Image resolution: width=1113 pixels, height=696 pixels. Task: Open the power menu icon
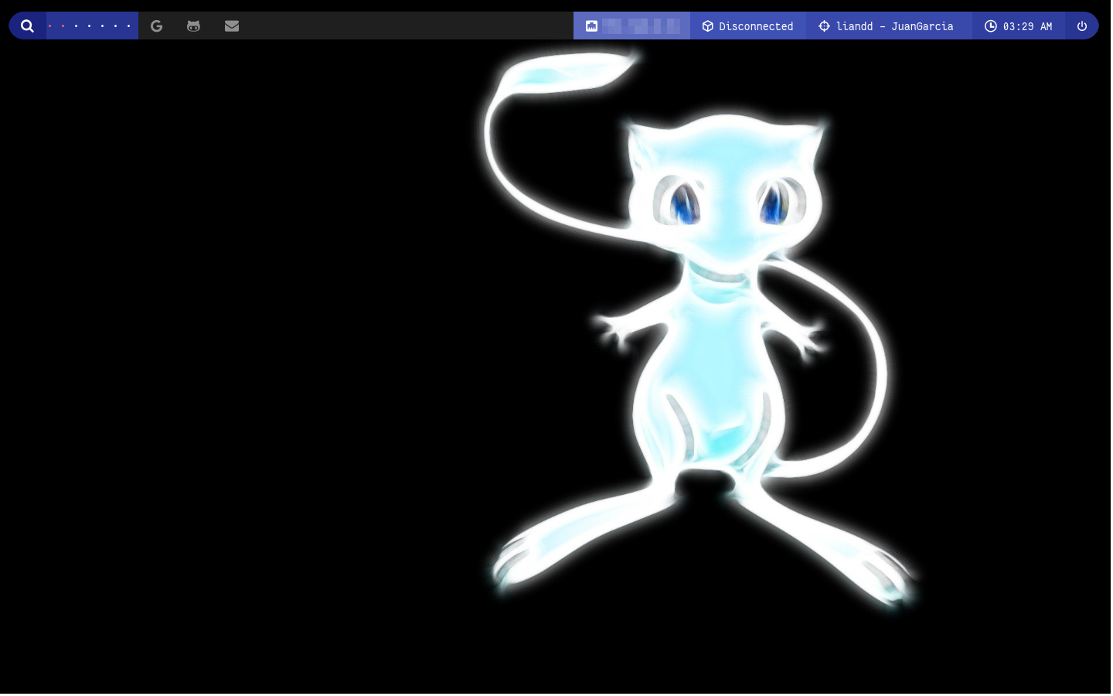click(1082, 26)
